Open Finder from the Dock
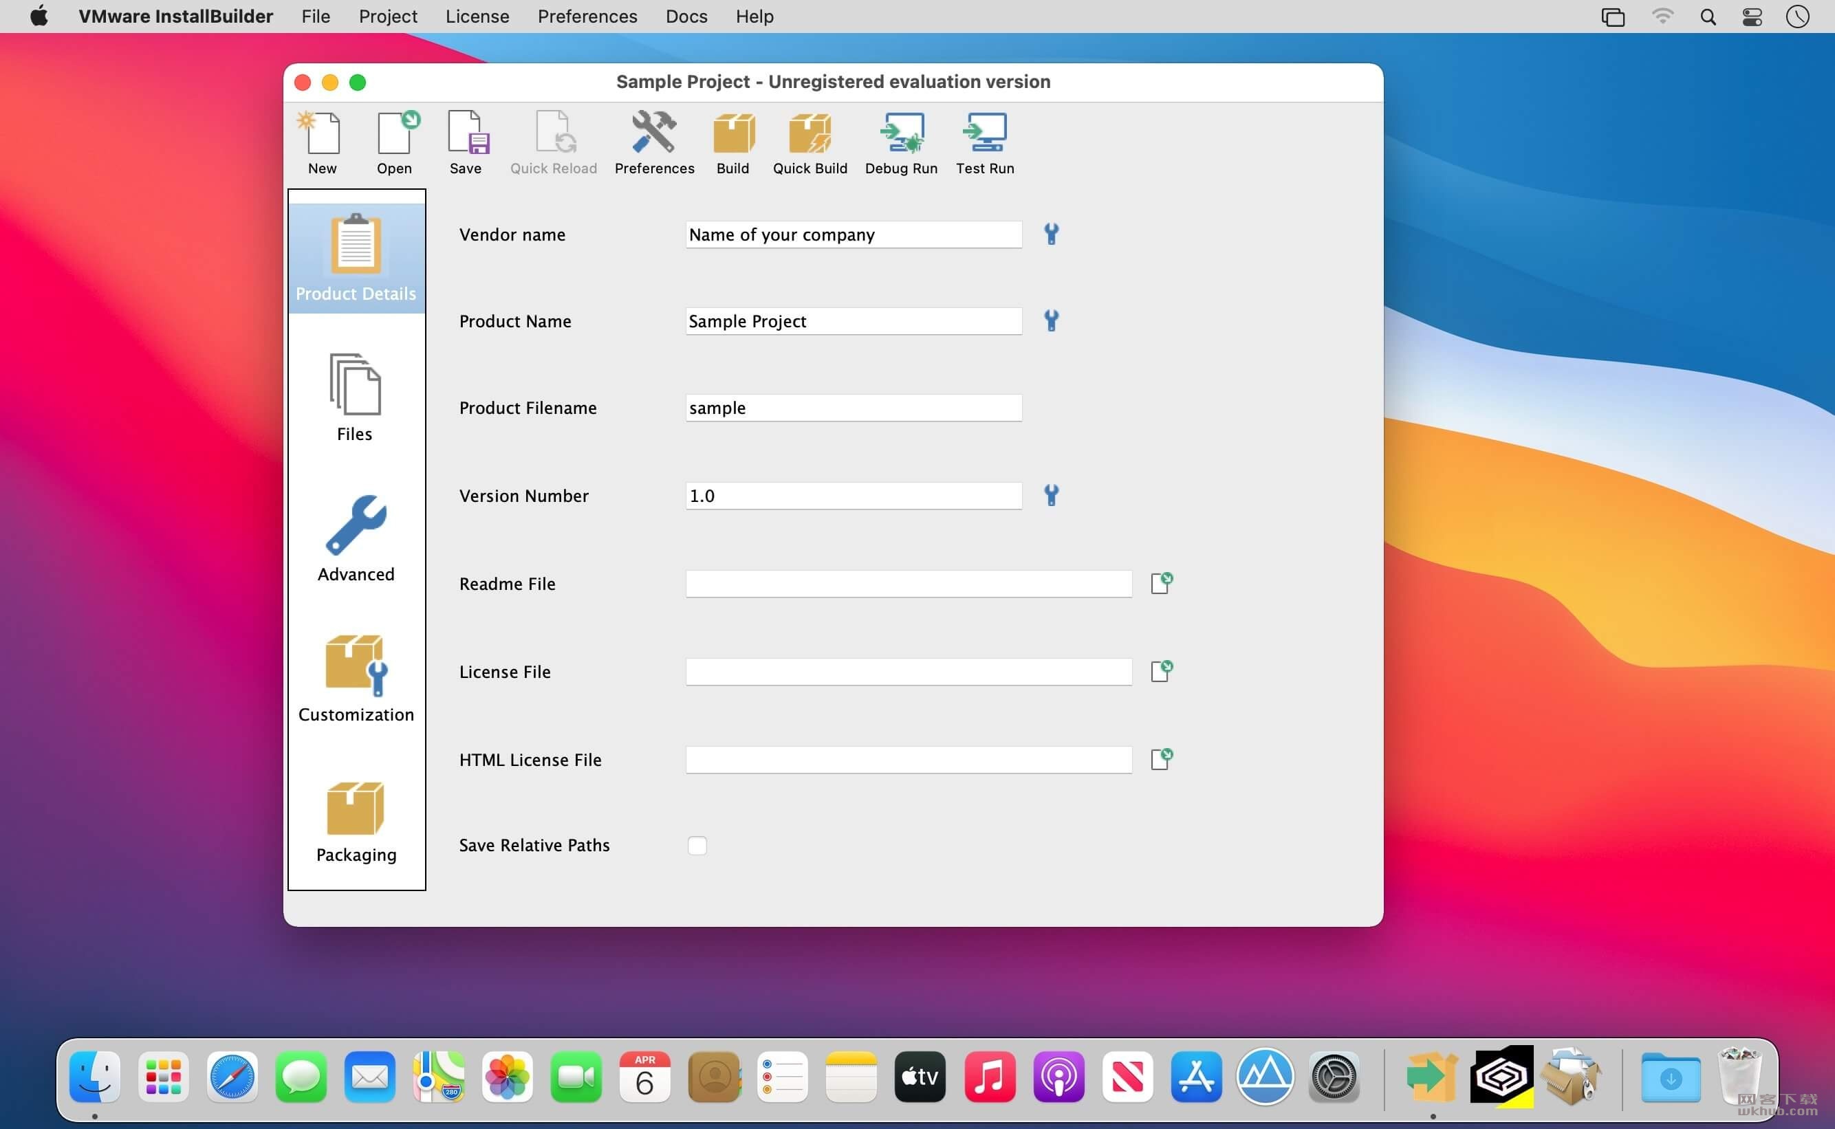 pyautogui.click(x=95, y=1077)
